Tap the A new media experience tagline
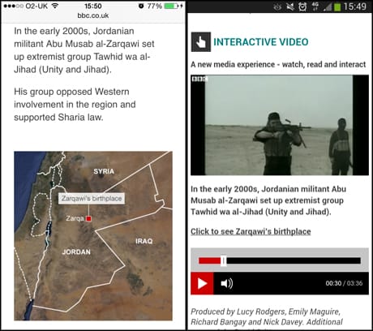Viewport: 373px width, 331px height. (278, 64)
